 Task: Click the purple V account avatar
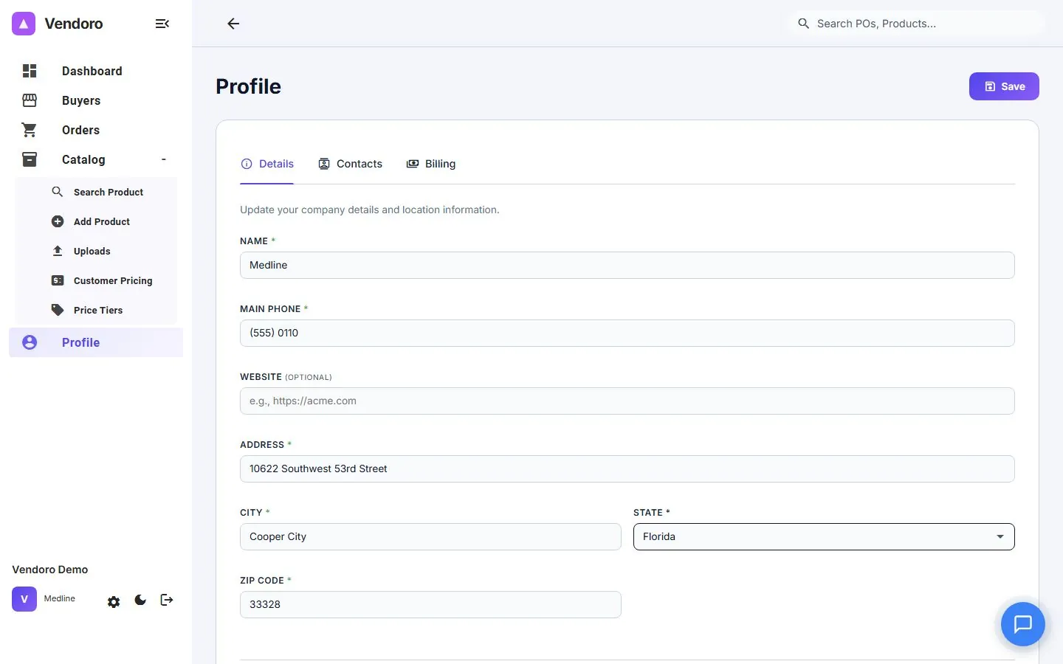(24, 599)
